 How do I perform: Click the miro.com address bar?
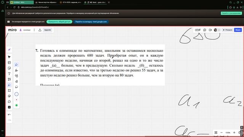pos(35,7)
